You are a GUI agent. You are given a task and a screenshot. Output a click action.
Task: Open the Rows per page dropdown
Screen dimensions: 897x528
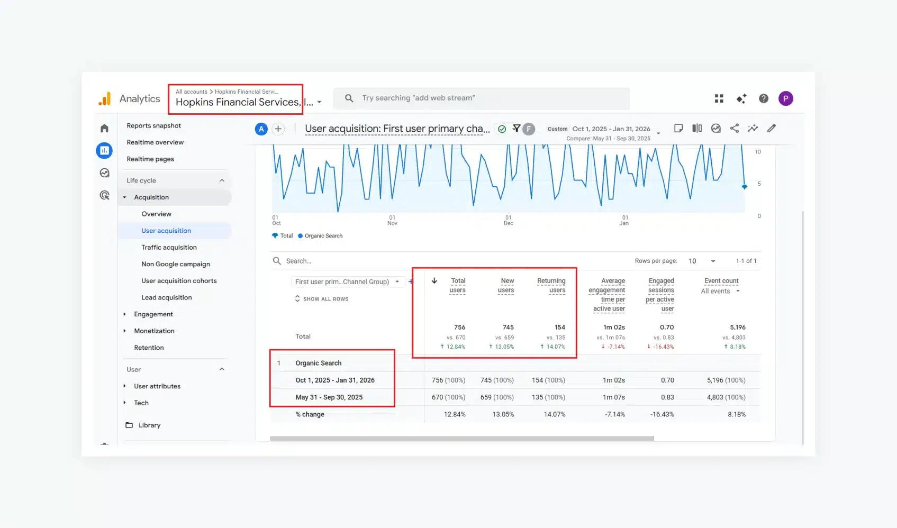(x=702, y=261)
